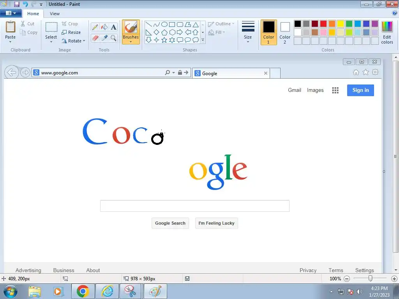Expand the Brushes dropdown arrow
Screen dimensions: 399x299
(131, 42)
